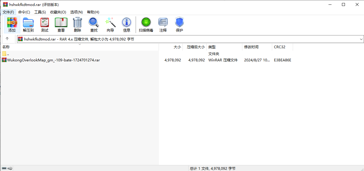Sort by 修改时间 column header

[257, 47]
